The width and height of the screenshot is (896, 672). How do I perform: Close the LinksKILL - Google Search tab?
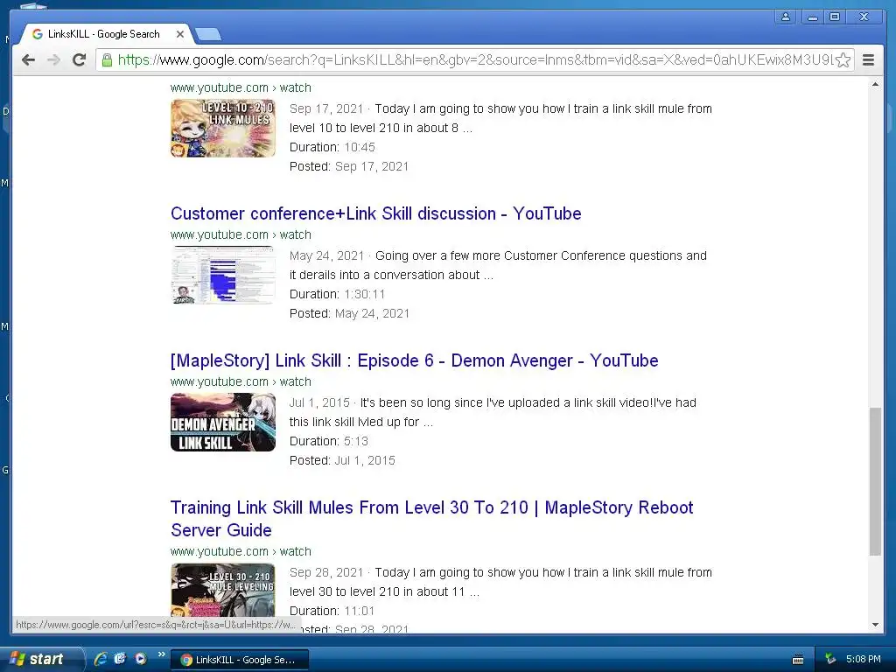click(180, 34)
